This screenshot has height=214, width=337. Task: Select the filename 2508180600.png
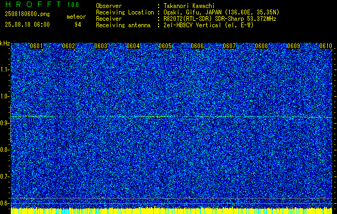point(27,14)
